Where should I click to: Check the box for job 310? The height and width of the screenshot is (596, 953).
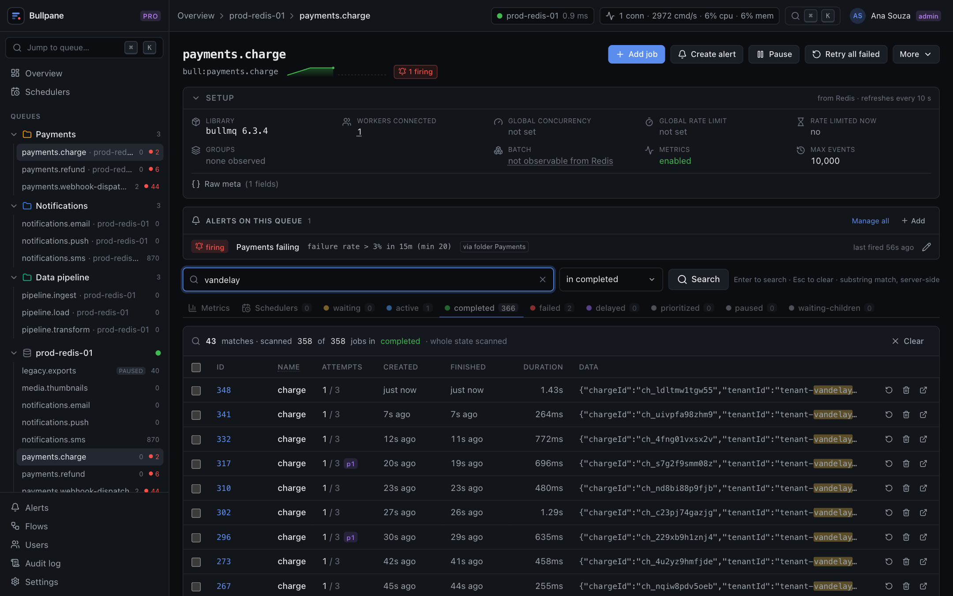click(196, 489)
